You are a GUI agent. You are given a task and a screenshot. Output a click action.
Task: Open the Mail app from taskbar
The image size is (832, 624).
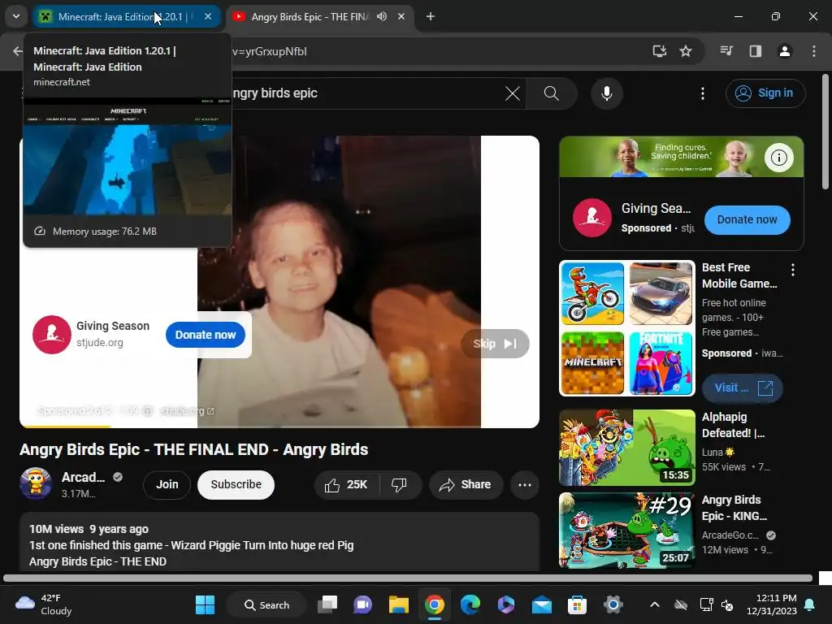pos(542,604)
